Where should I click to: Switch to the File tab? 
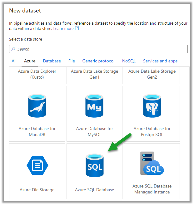tap(72, 61)
